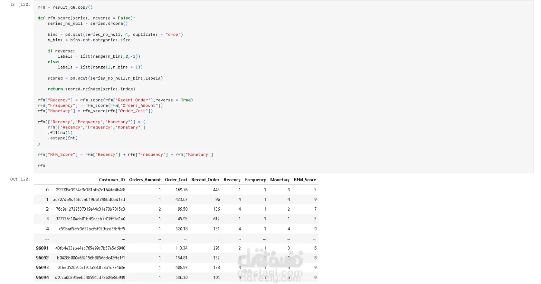The height and width of the screenshot is (284, 541).
Task: Click the Out[120] output prompt
Action: click(x=20, y=179)
